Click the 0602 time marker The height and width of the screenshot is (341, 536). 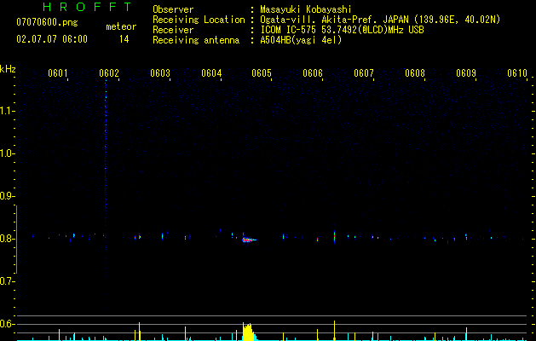point(109,73)
